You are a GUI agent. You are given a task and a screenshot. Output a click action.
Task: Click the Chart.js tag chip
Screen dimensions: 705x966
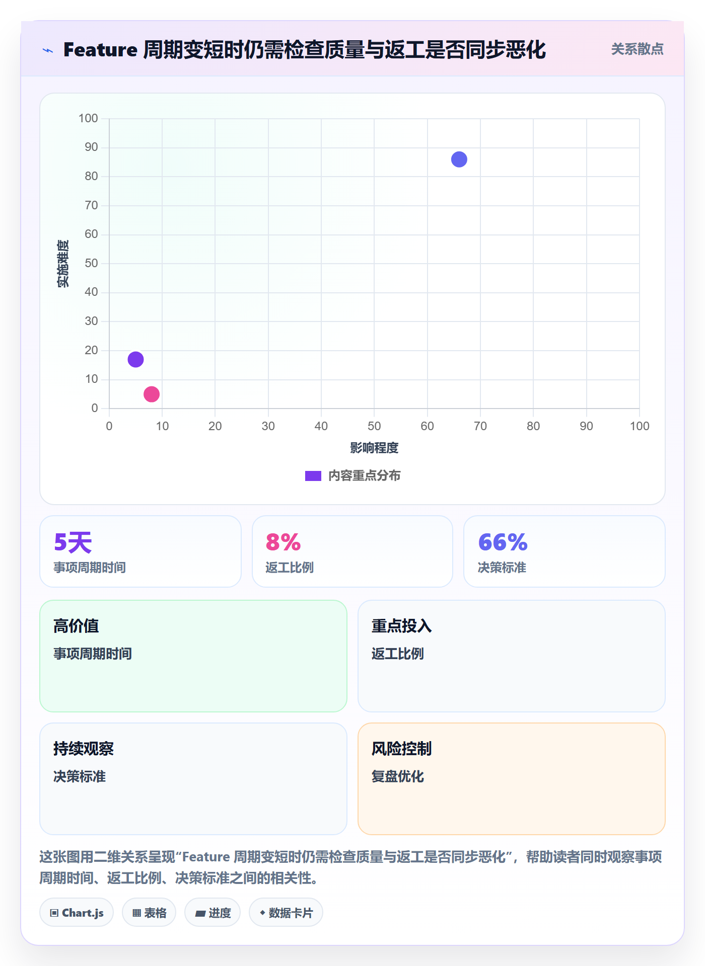[x=77, y=913]
